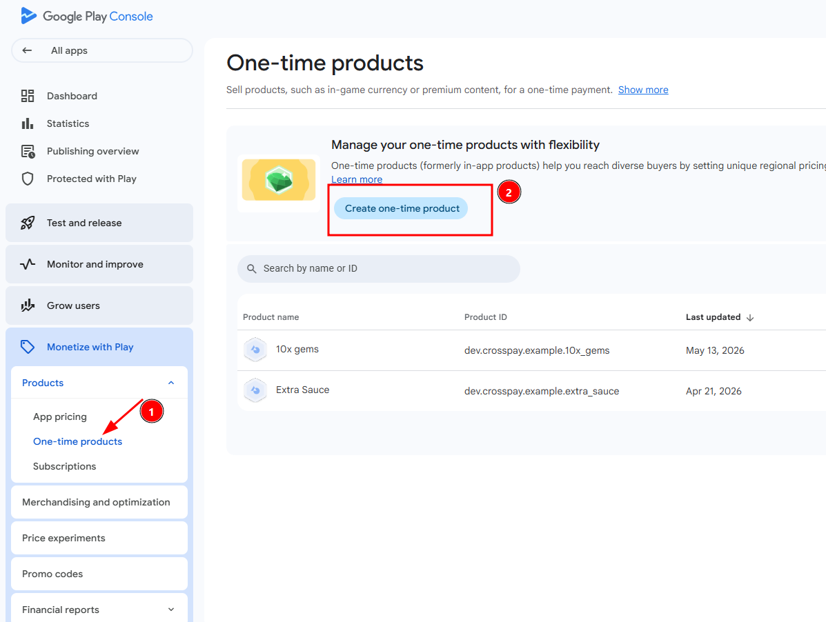Click product ID dev.crosspay.example.10x_gems
Screen dimensions: 826x622
(537, 350)
